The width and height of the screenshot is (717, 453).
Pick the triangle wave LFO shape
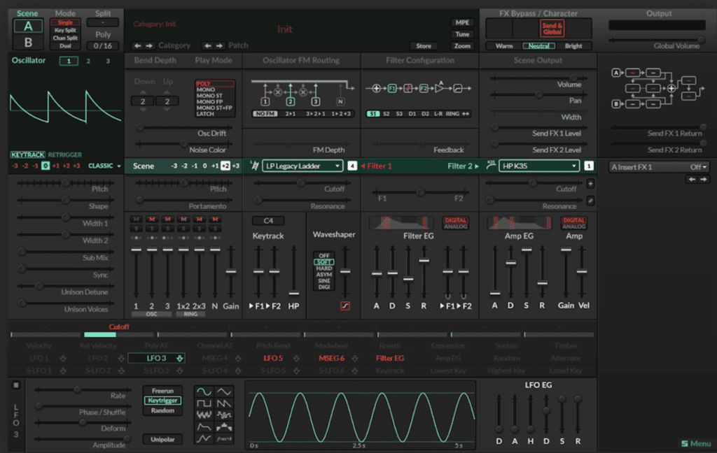coord(224,392)
